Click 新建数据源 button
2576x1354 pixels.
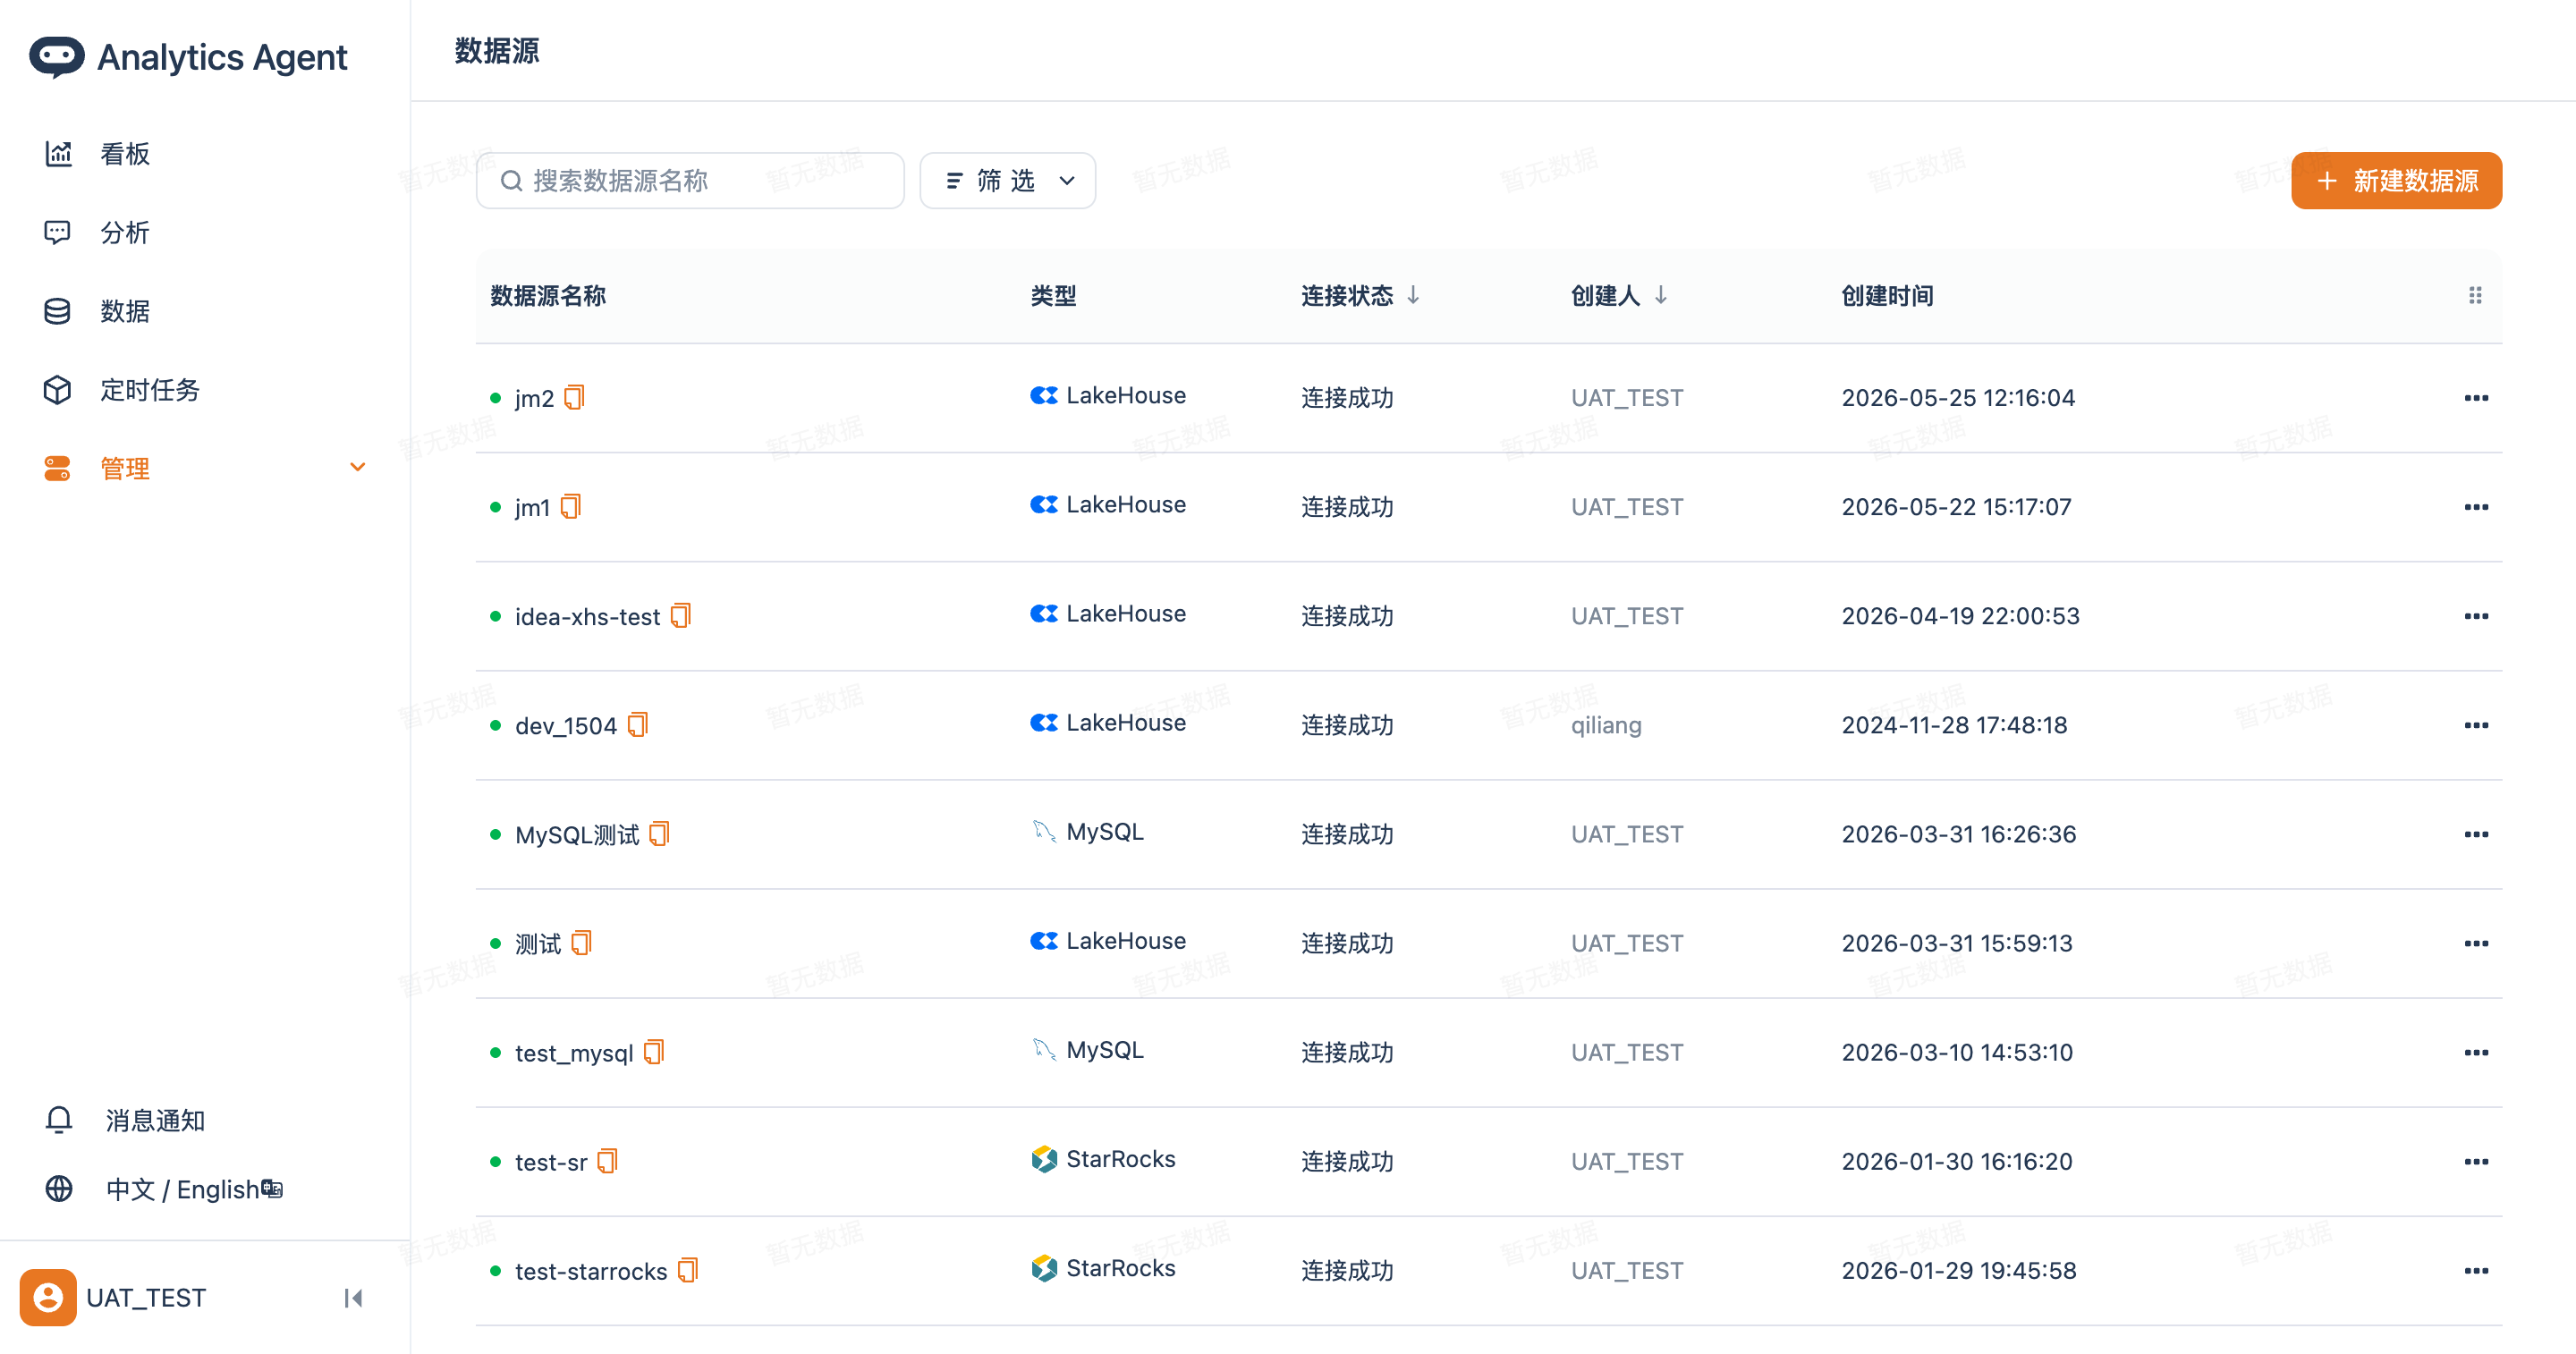point(2396,180)
